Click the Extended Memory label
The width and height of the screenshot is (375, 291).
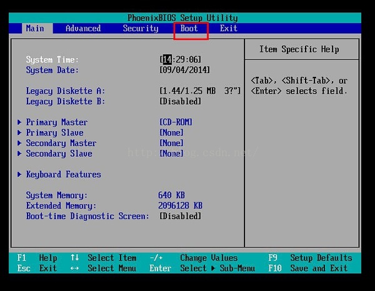pos(61,205)
